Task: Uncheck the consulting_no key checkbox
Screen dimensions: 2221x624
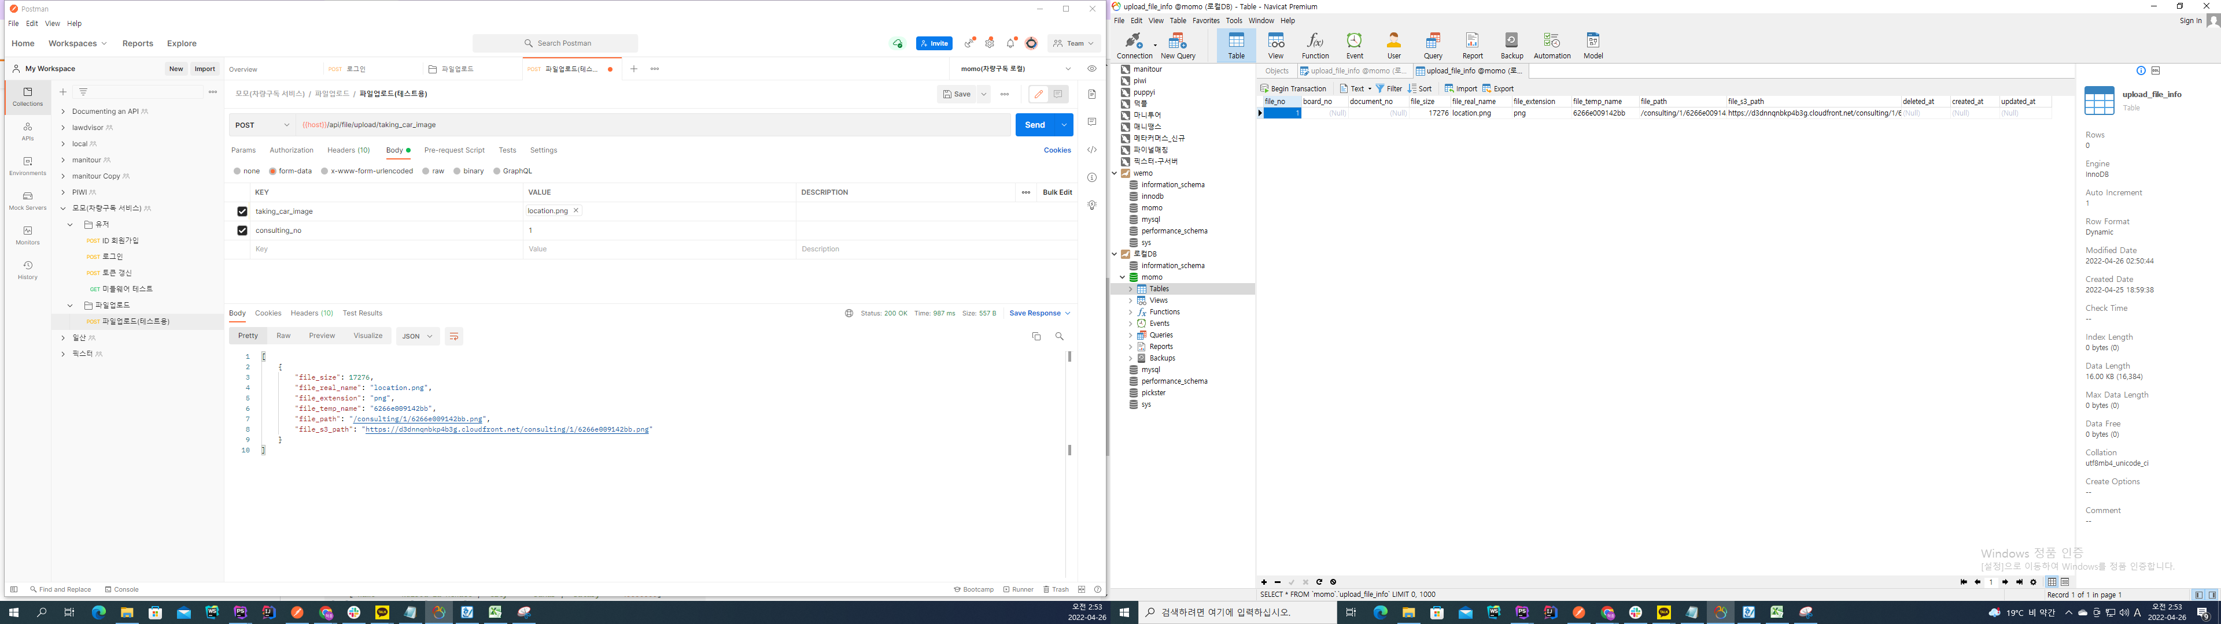Action: 242,230
